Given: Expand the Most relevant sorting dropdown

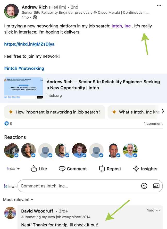Looking at the screenshot, I should point(18,199).
